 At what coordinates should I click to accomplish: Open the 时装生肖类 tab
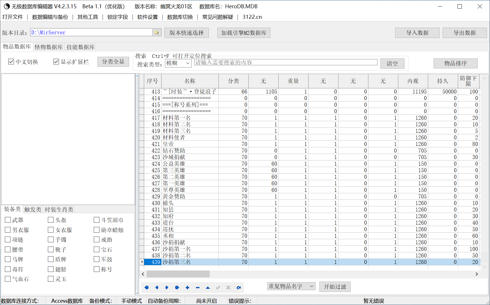[x=59, y=210]
